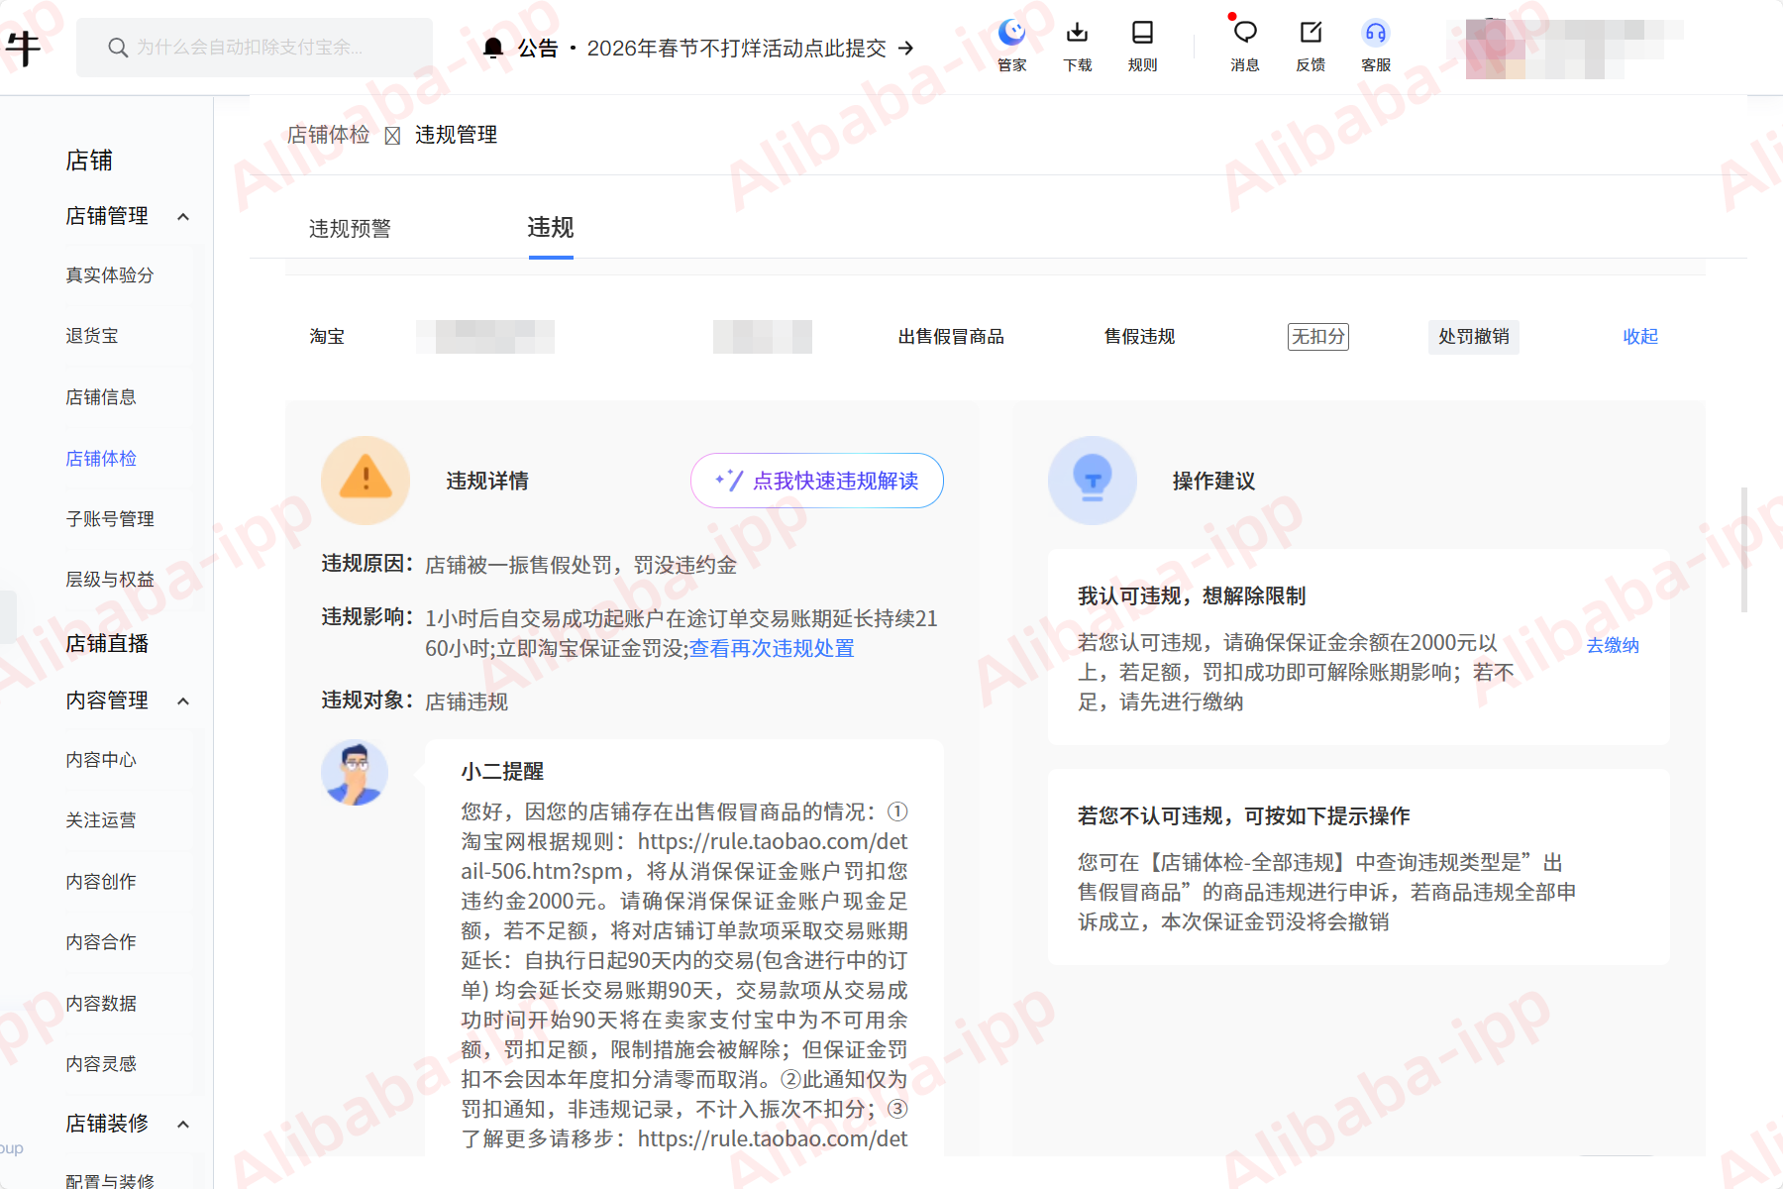Image resolution: width=1783 pixels, height=1189 pixels.
Task: Open 配置与装修 in sidebar
Action: [110, 1181]
